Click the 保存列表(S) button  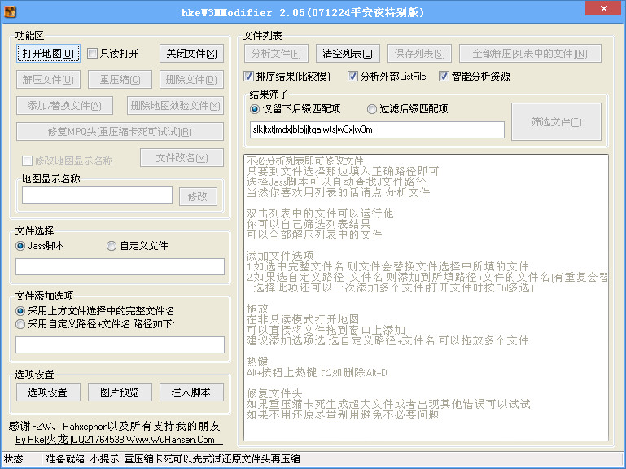(419, 54)
